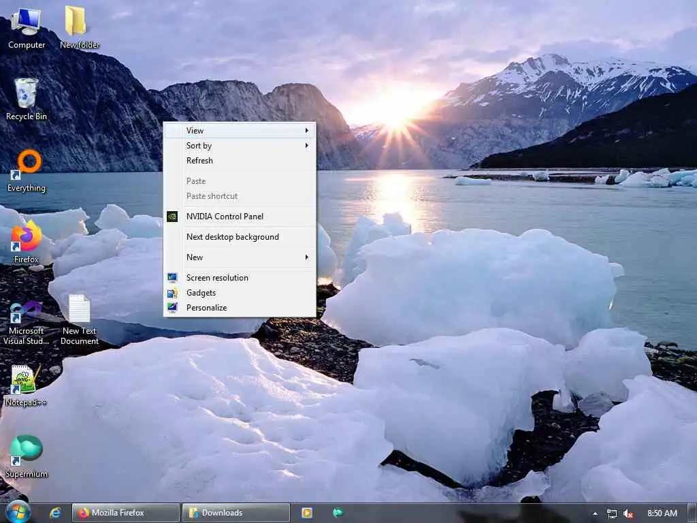Choose Gadgets in the context menu
Screen dimensions: 697x523
coord(240,293)
